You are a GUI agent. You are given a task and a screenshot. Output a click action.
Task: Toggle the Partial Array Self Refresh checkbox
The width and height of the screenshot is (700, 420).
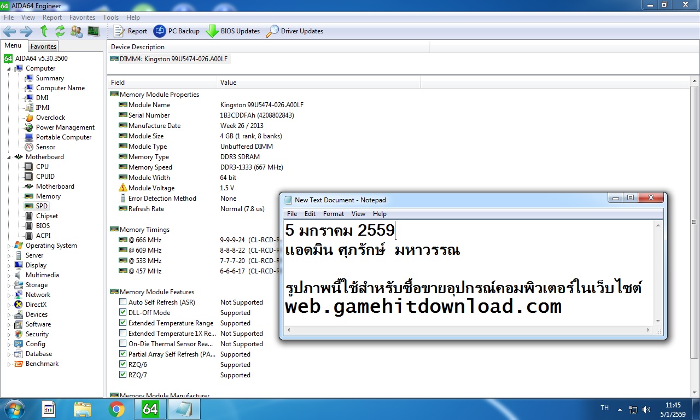[123, 354]
